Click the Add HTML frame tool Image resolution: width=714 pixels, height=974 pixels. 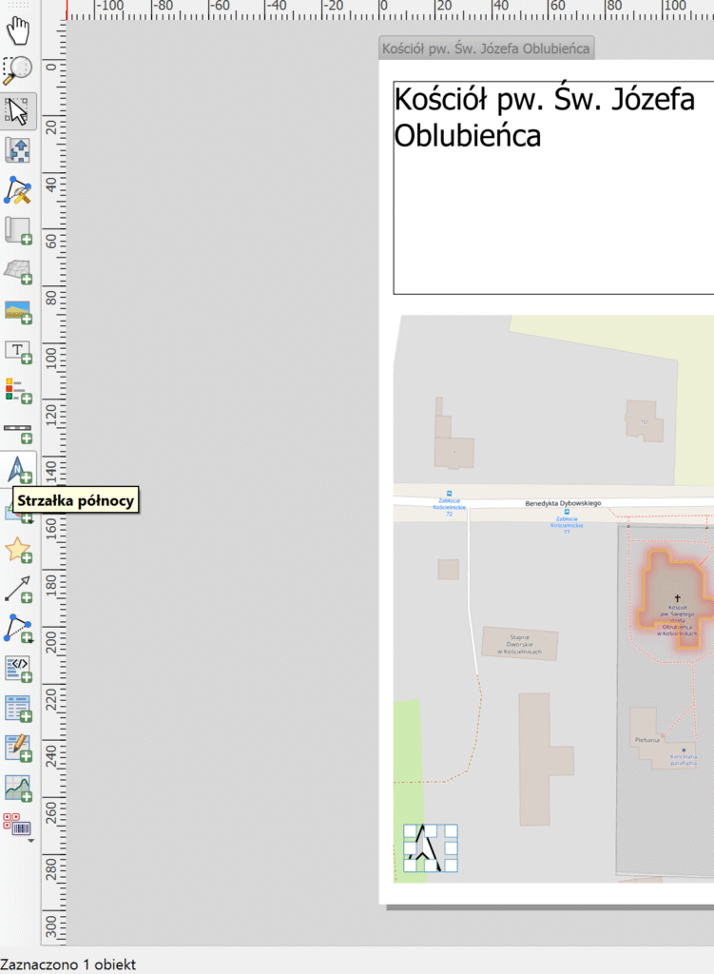click(x=18, y=669)
